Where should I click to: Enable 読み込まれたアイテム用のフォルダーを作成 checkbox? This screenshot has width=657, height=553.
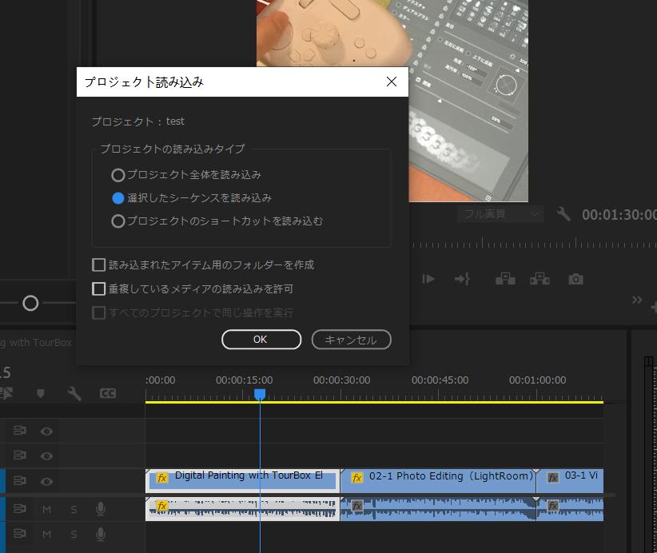[99, 264]
